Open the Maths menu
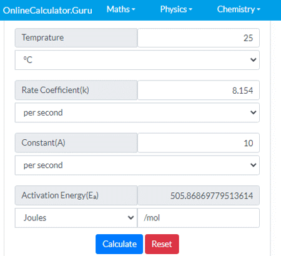This screenshot has width=281, height=256. [x=121, y=9]
